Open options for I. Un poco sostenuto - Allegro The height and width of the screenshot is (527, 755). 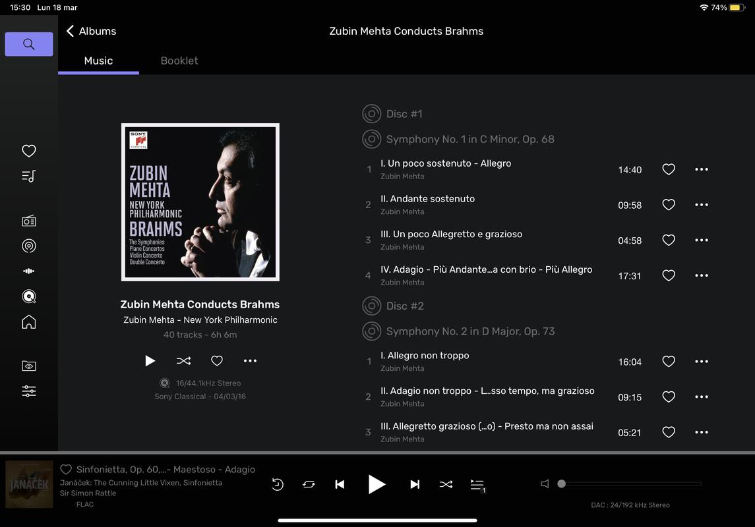(x=702, y=169)
